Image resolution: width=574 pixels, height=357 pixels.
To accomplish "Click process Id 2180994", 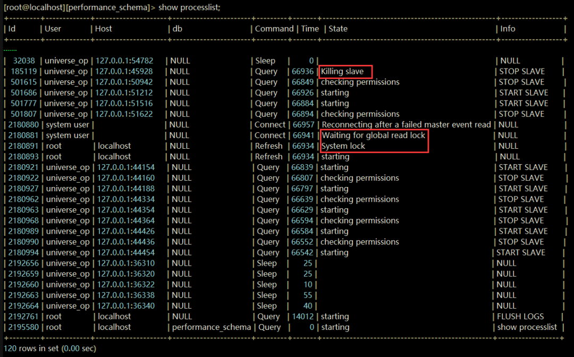I will point(23,252).
